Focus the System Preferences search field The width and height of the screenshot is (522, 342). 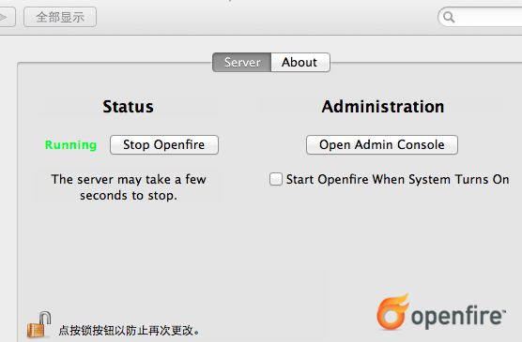pos(480,17)
